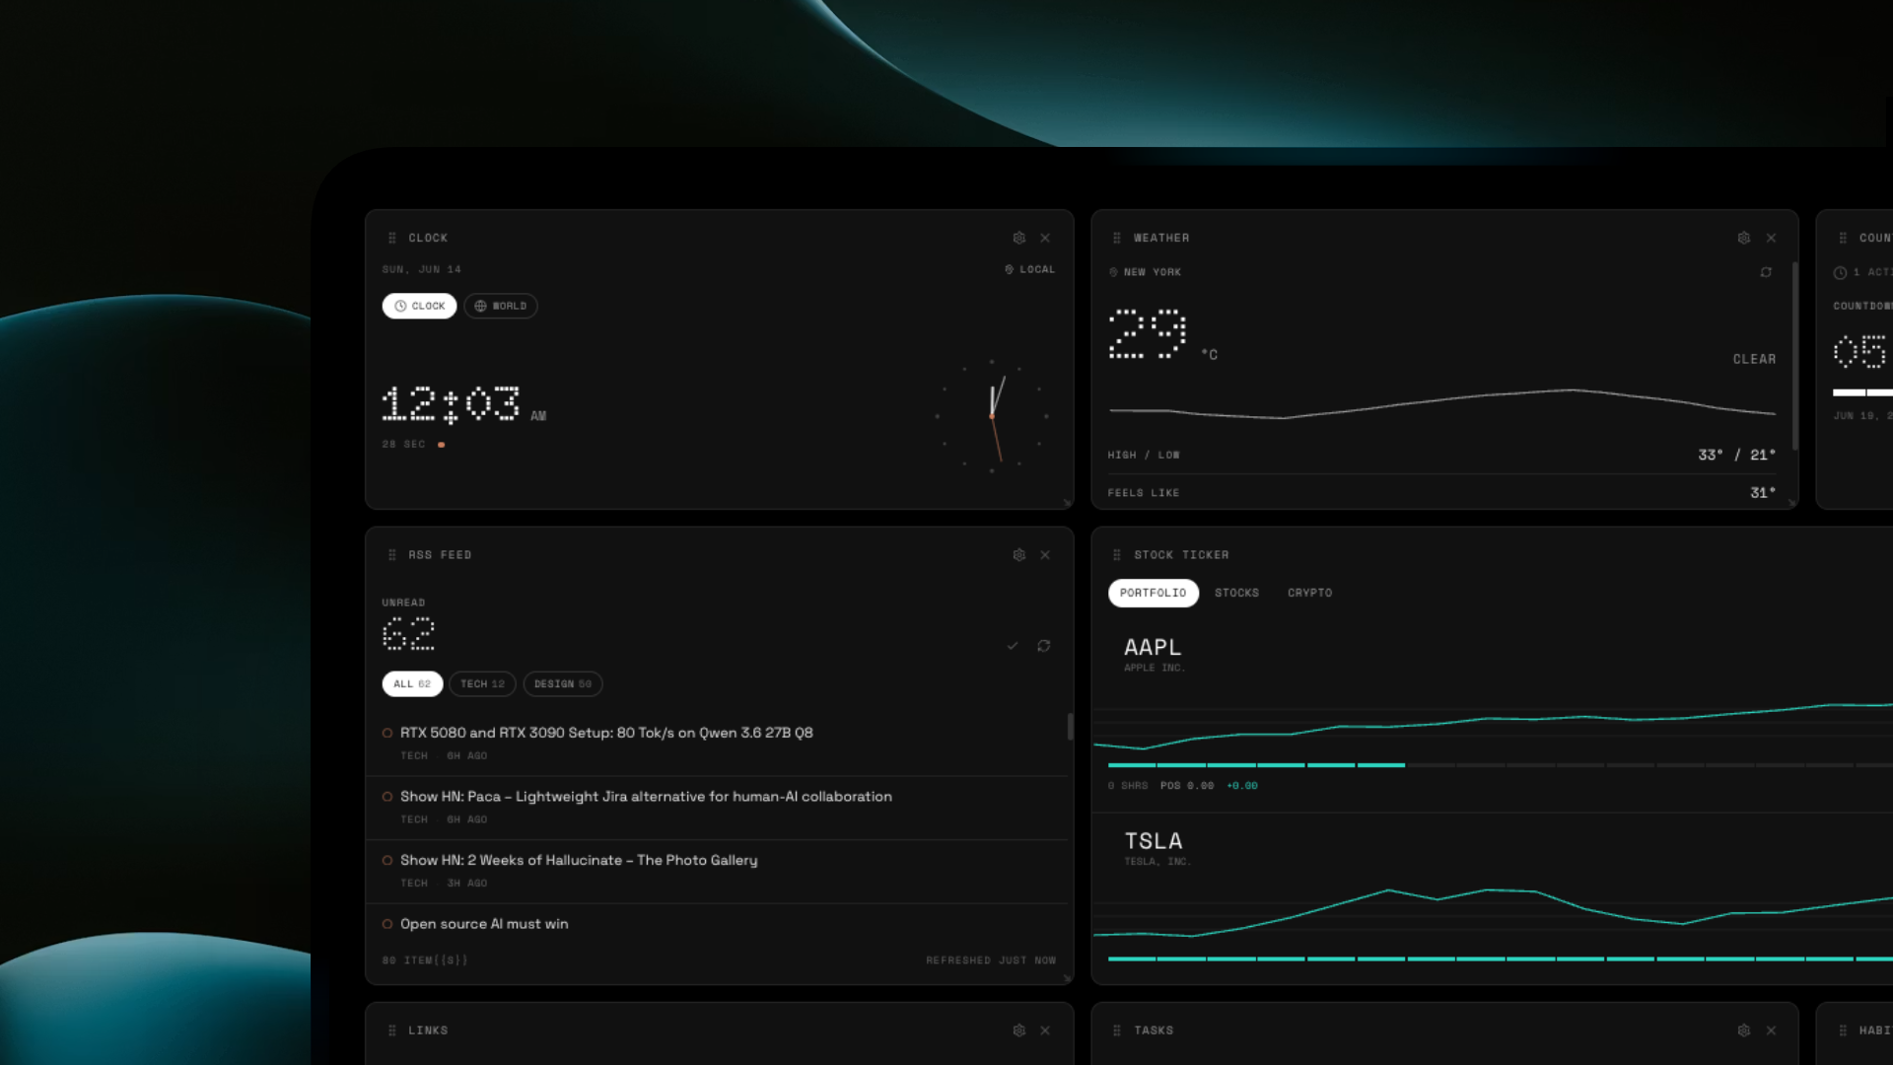Close the Clock widget
Screen dimensions: 1893x1065
coord(1045,238)
